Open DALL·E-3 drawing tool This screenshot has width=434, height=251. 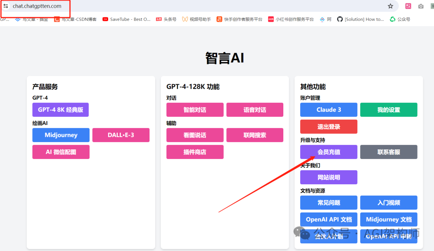(x=121, y=135)
